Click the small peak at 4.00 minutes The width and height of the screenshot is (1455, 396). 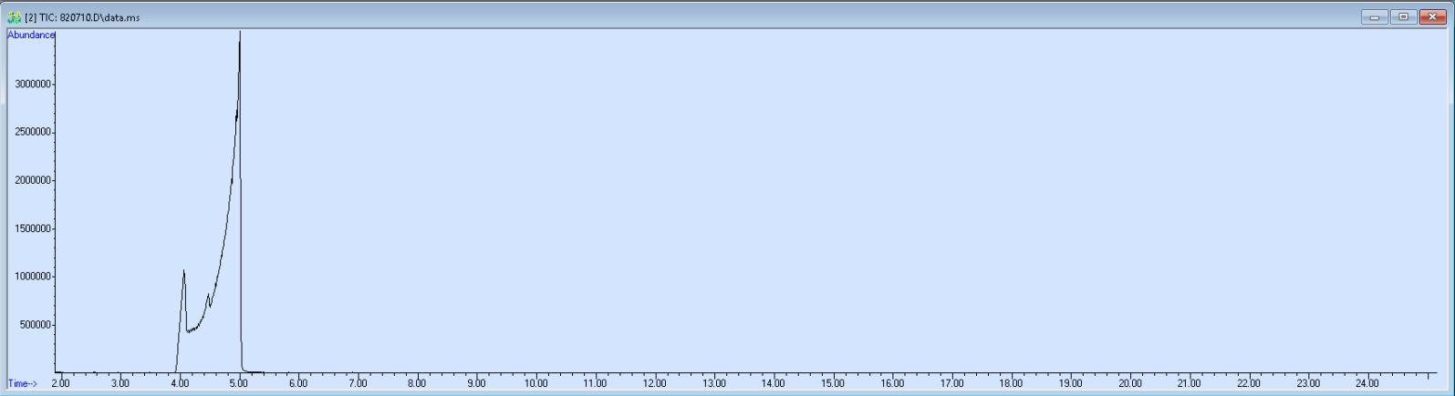point(183,271)
